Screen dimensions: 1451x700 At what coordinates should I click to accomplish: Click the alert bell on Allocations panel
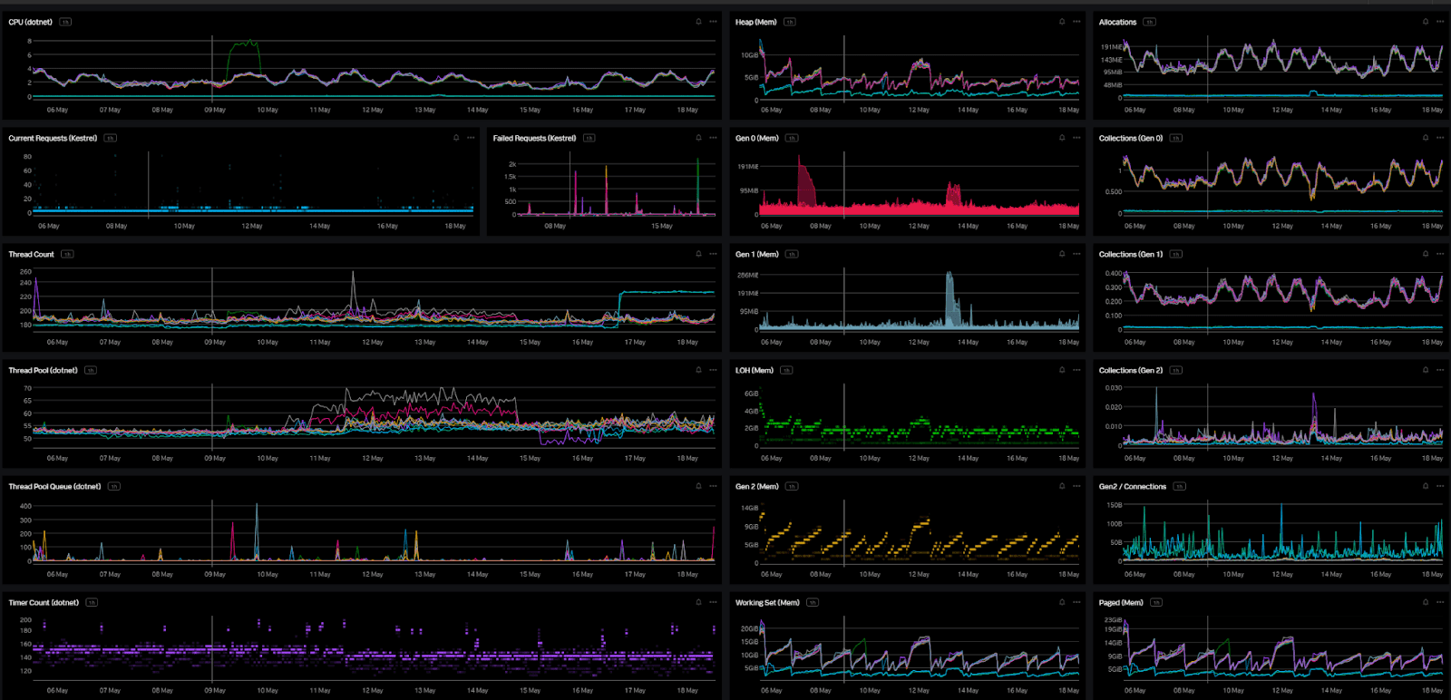pos(1426,22)
